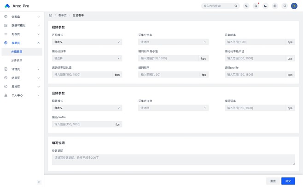Expand the 个人中心 menu chevron
This screenshot has height=187, width=303.
(x=39, y=95)
